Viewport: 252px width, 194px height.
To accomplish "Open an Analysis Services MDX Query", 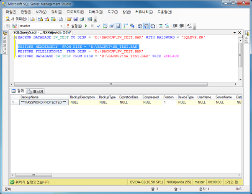I will [40, 19].
